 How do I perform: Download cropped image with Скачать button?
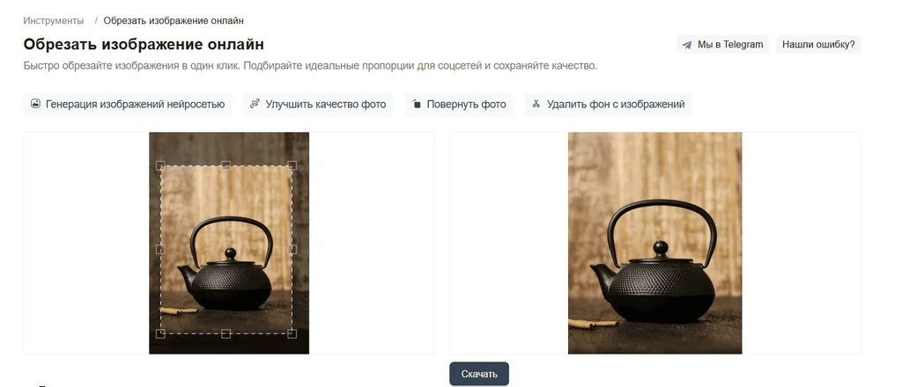[479, 374]
